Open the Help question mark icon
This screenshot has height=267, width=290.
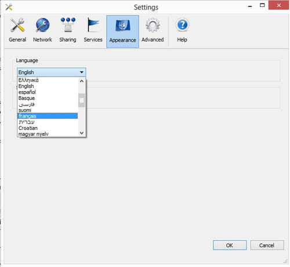click(x=182, y=25)
